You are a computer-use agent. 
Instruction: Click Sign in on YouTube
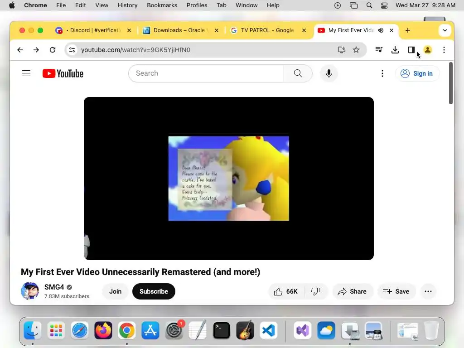point(417,73)
